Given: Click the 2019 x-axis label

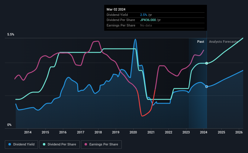Looking at the screenshot, I should pos(116,132).
